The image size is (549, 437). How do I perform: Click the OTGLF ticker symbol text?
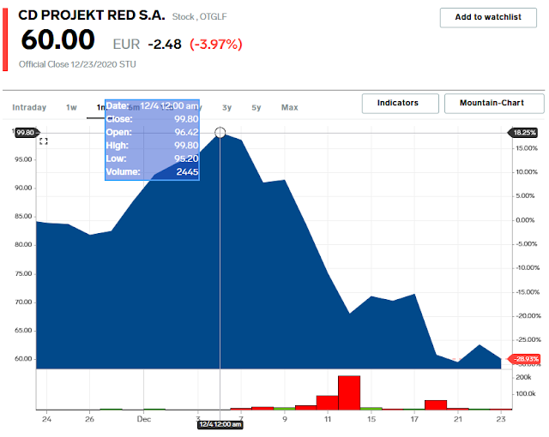pos(214,17)
